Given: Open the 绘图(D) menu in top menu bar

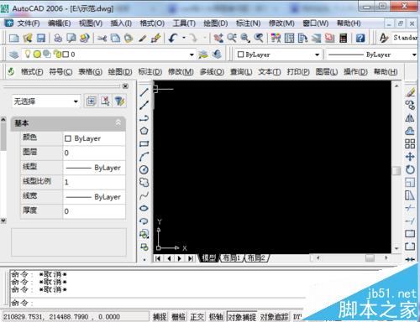Looking at the screenshot, I should [216, 23].
